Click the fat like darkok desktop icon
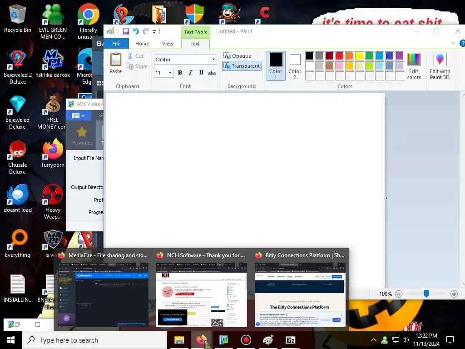The image size is (465, 349). (53, 64)
